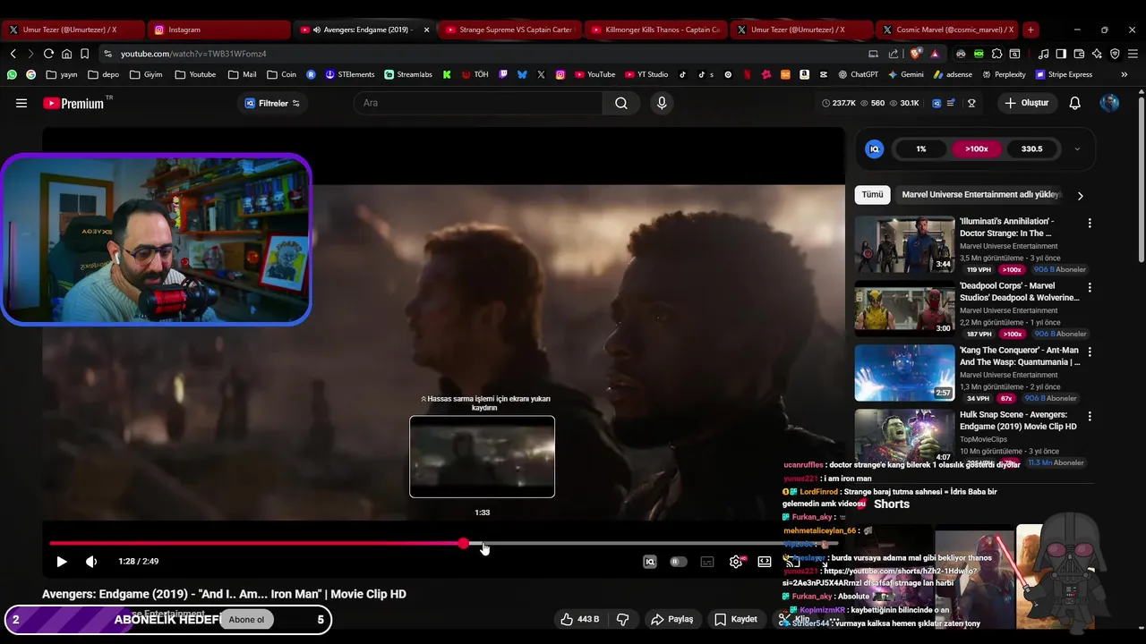Viewport: 1146px width, 644px height.
Task: Open YouTube notifications bell
Action: tap(1075, 103)
